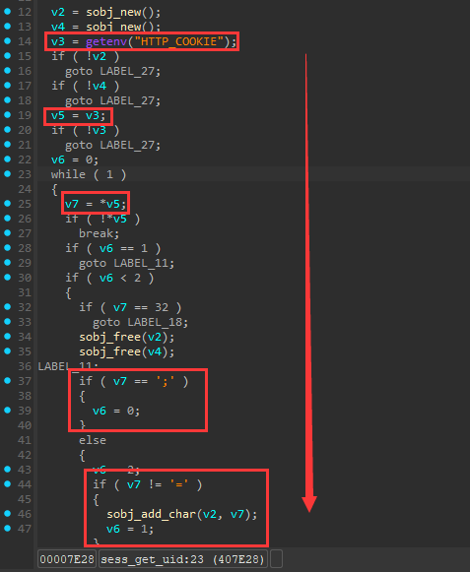Image resolution: width=470 pixels, height=572 pixels.
Task: Click breakpoint dot beside line 37
Action: pyautogui.click(x=7, y=380)
